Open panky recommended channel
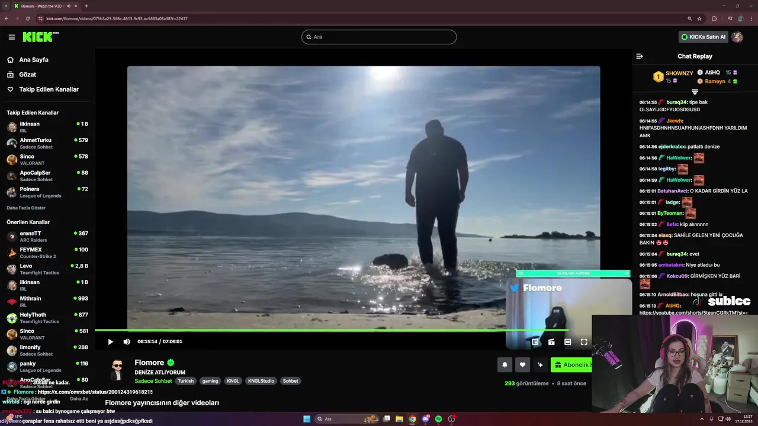758x426 pixels. (x=47, y=366)
